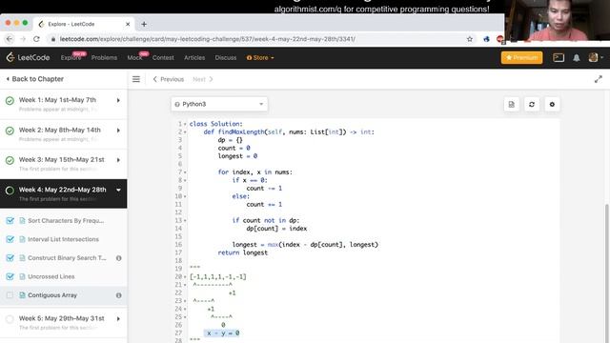Open the Store dropdown menu
The height and width of the screenshot is (343, 610).
[260, 57]
